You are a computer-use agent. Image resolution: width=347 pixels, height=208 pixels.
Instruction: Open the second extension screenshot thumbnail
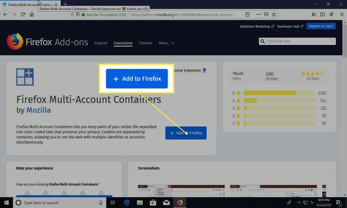(273, 191)
